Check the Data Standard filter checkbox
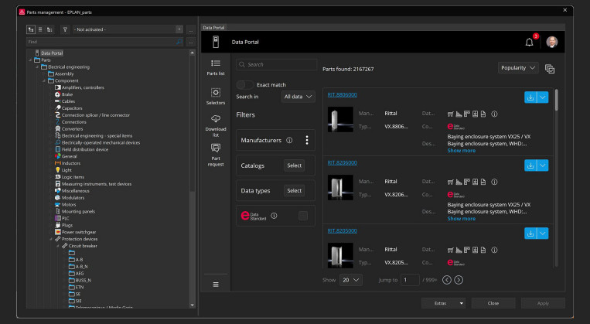This screenshot has width=590, height=324. coord(302,216)
